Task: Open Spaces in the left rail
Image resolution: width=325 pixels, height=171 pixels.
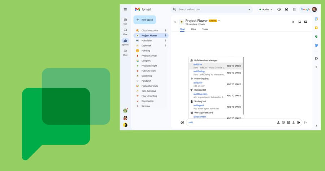Action: [x=125, y=42]
